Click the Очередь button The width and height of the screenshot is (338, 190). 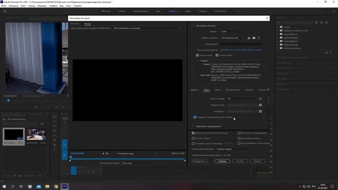click(x=222, y=161)
